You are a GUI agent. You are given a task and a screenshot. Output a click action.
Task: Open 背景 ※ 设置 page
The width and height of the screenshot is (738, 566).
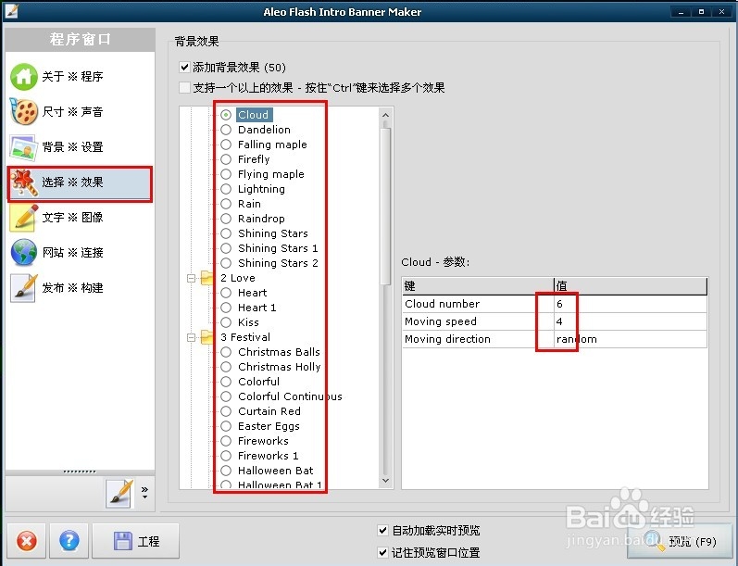(x=72, y=147)
